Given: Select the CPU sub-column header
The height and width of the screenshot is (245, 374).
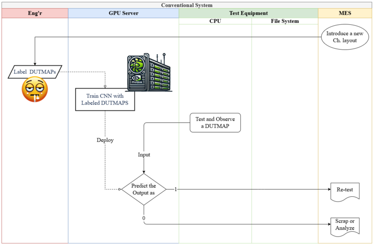Looking at the screenshot, I should 215,21.
